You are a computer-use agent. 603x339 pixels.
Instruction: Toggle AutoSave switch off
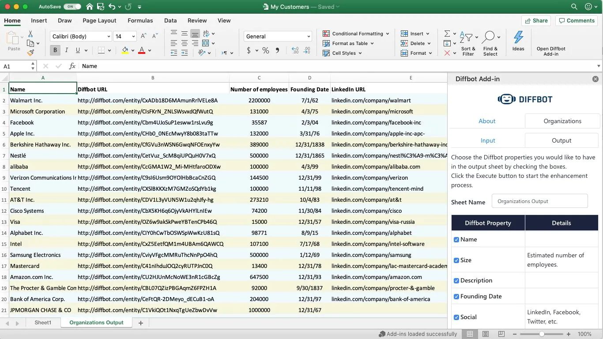(x=72, y=7)
